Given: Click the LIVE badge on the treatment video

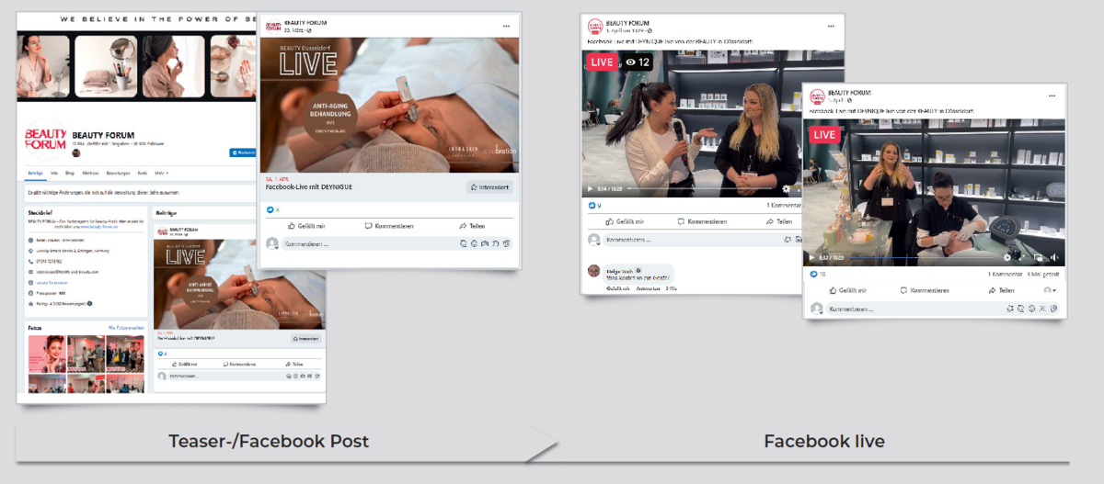Looking at the screenshot, I should coord(825,135).
